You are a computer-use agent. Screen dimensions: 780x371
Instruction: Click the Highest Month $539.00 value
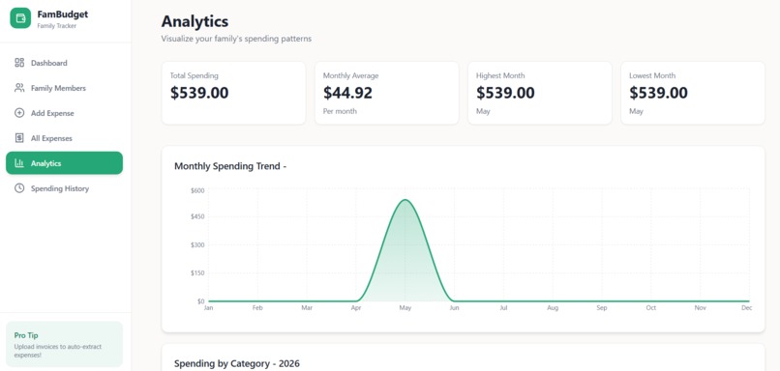tap(505, 93)
